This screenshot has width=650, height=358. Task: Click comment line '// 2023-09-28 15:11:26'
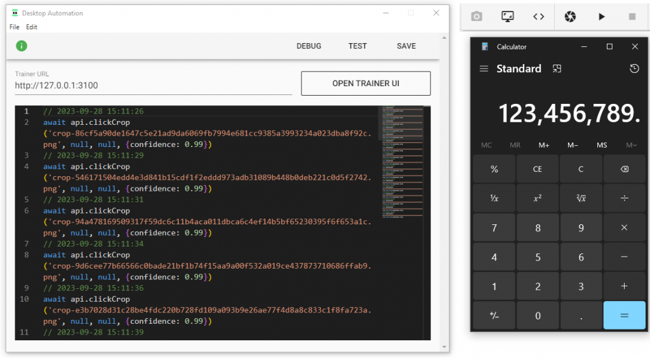(93, 111)
